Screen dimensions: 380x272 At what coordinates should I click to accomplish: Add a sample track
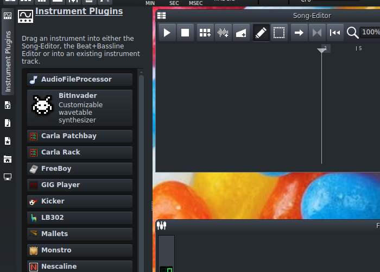[x=223, y=33]
